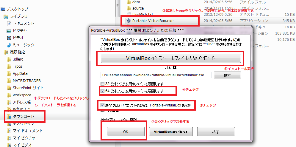Click the OK button in dialog
296x147 pixels.
point(126,132)
